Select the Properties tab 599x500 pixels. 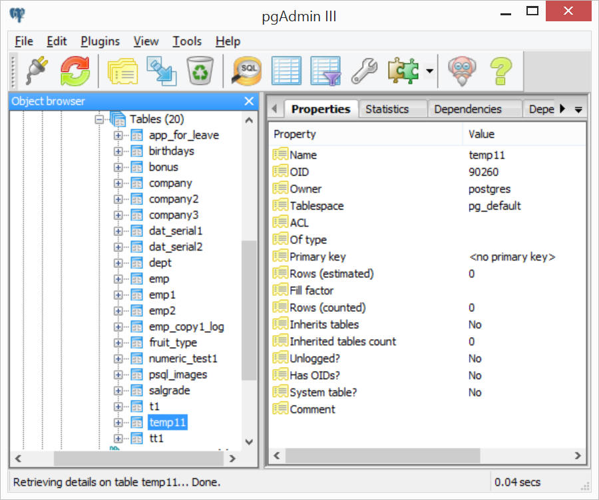(x=321, y=109)
